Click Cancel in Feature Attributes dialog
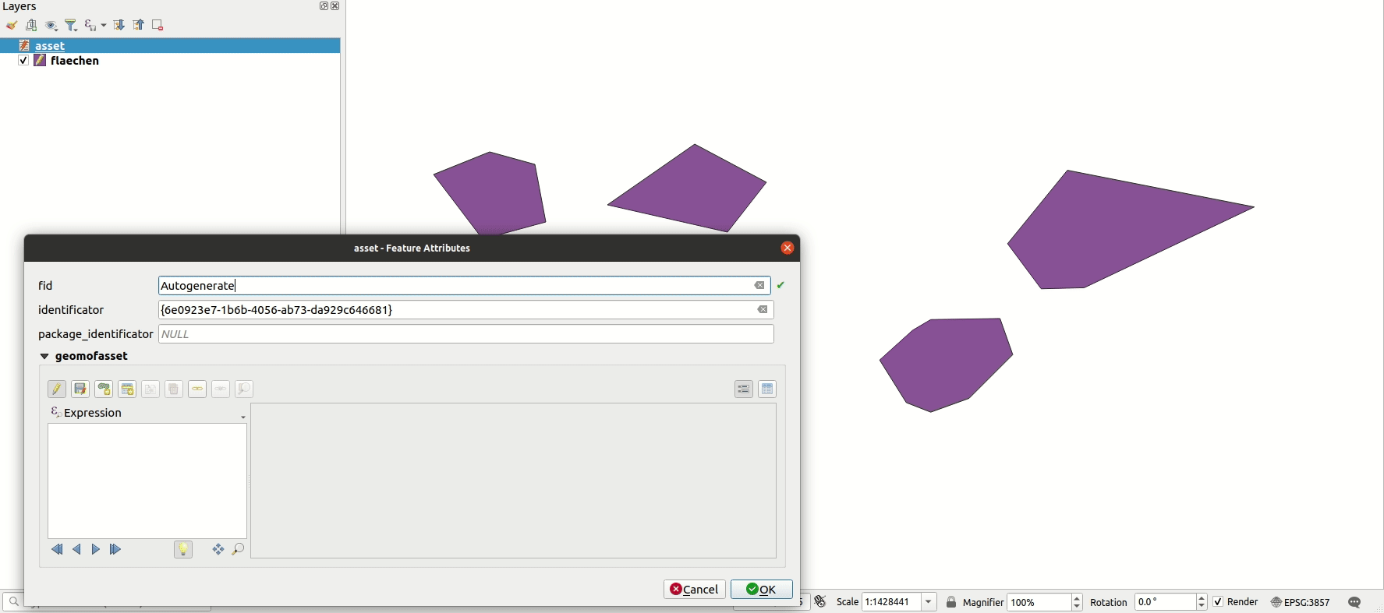 tap(695, 590)
